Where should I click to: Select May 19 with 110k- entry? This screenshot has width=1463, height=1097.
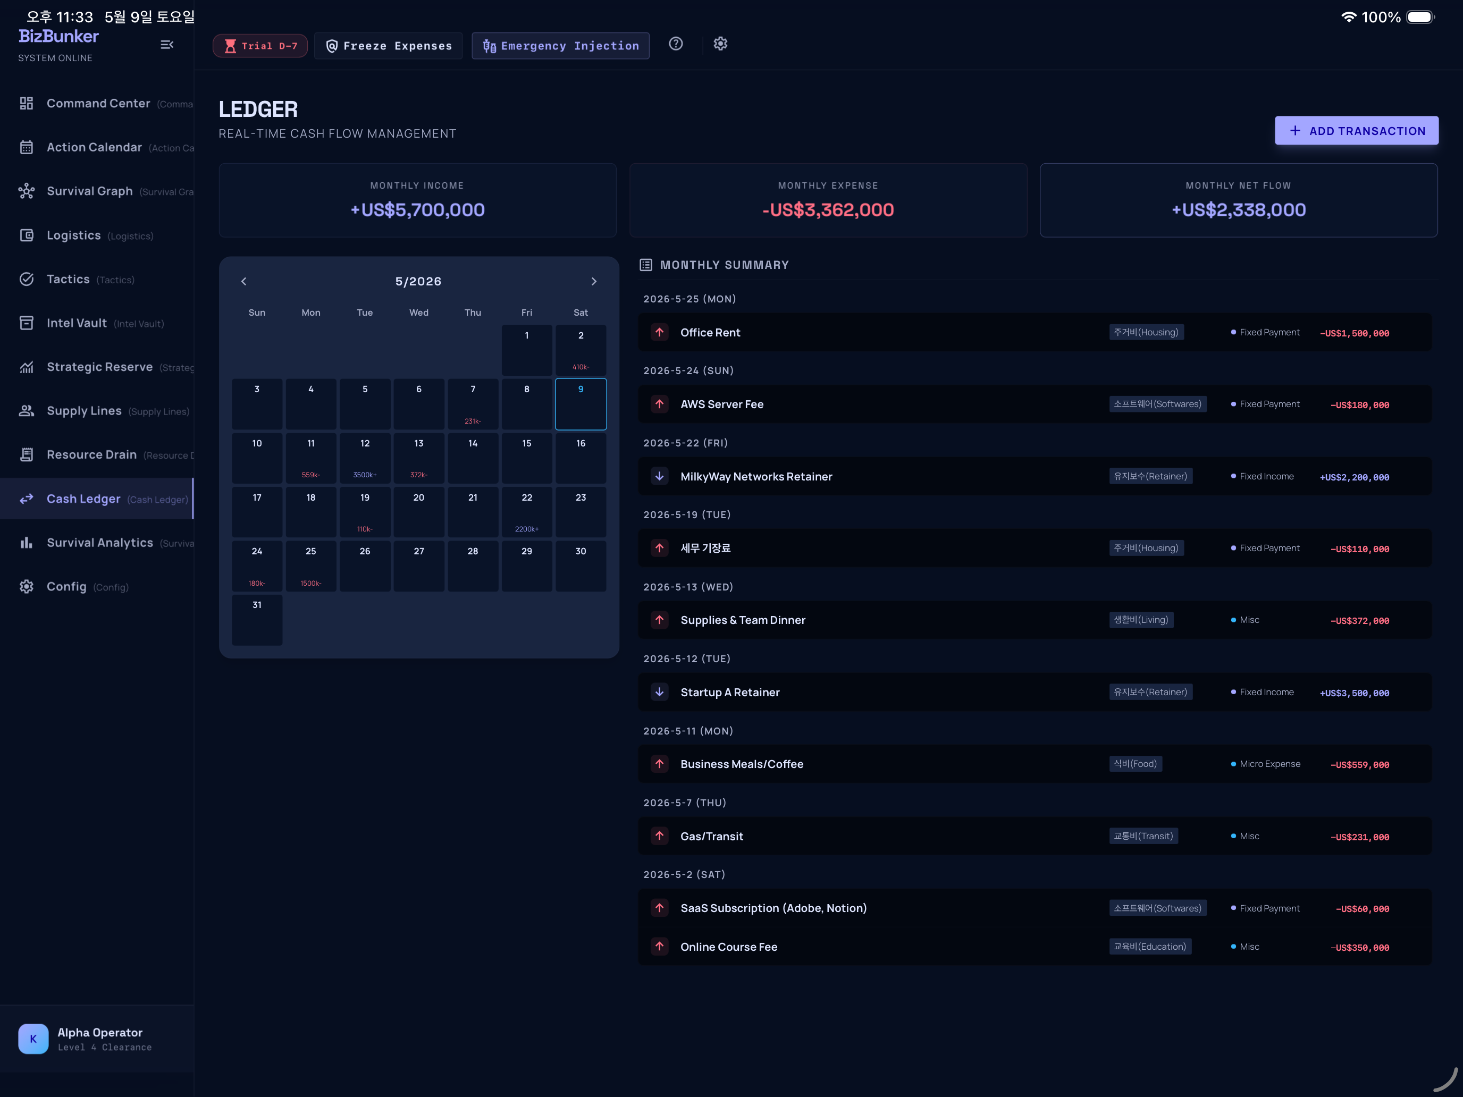tap(365, 512)
